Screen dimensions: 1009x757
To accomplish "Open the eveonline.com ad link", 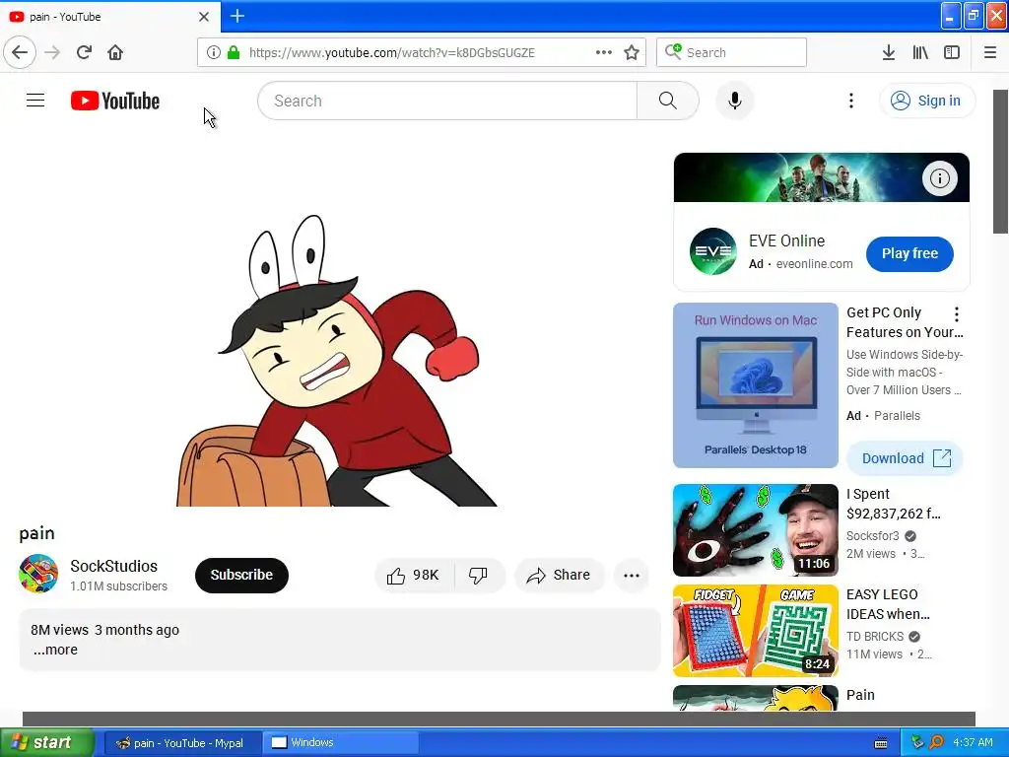I will (814, 264).
